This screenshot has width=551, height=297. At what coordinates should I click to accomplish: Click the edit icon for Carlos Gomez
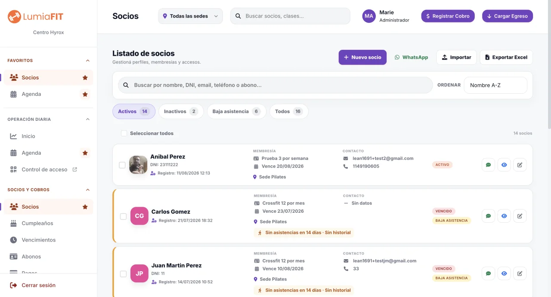(x=520, y=216)
